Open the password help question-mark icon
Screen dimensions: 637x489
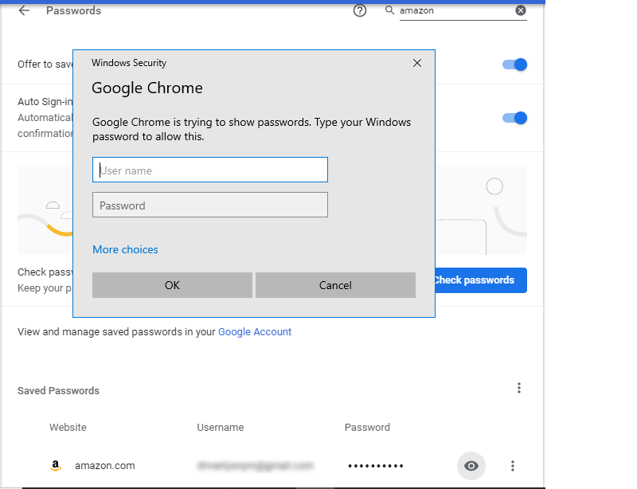click(x=360, y=10)
